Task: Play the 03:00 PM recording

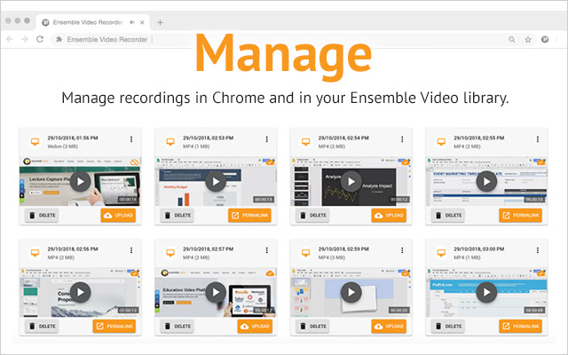Action: (x=486, y=292)
